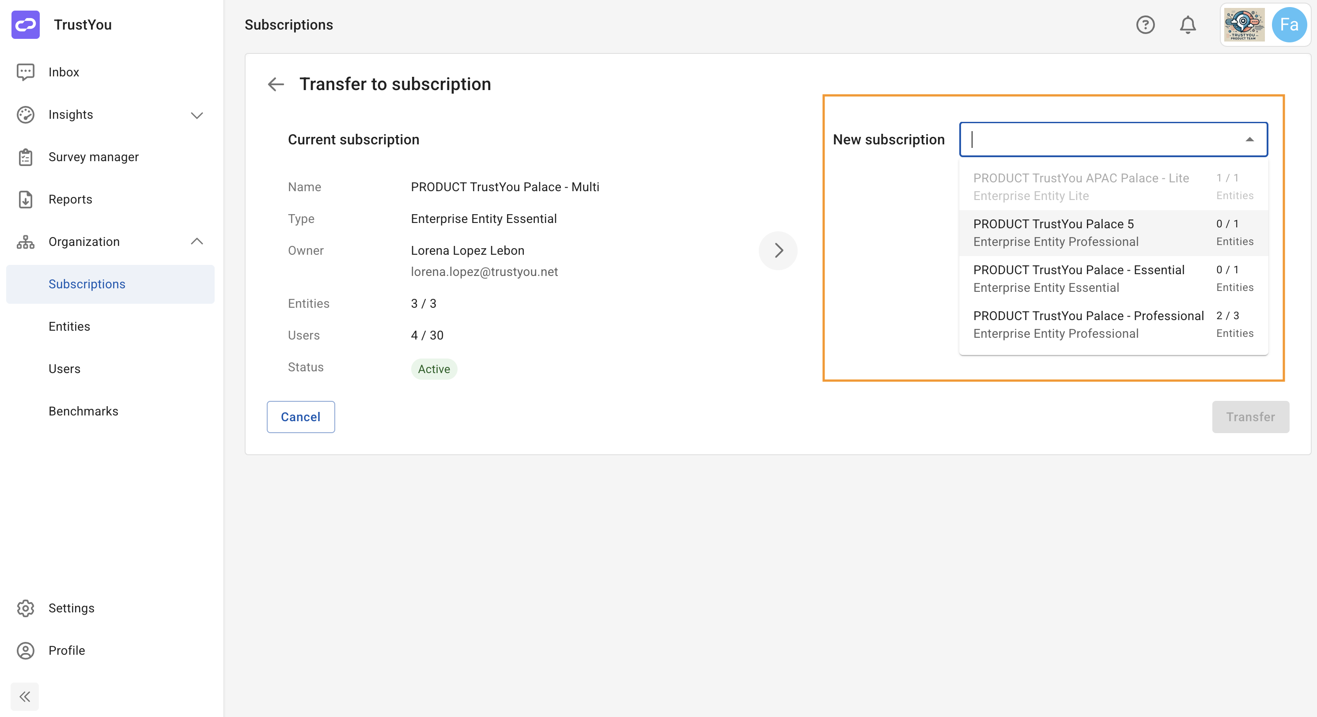Open Subscriptions in the sidebar
The width and height of the screenshot is (1317, 717).
pos(110,284)
